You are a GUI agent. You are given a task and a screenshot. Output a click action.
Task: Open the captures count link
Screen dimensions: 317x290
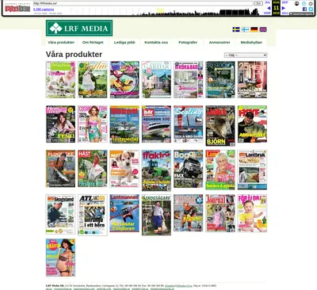[44, 10]
